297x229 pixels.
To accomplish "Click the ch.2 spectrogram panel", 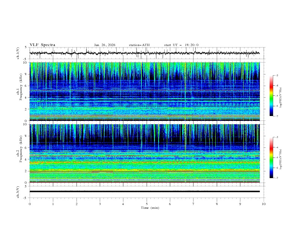I will coord(144,153).
